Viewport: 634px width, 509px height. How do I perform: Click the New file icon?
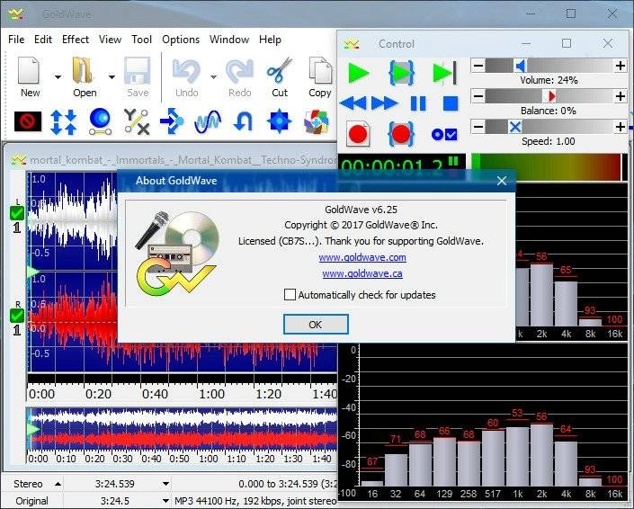[29, 71]
